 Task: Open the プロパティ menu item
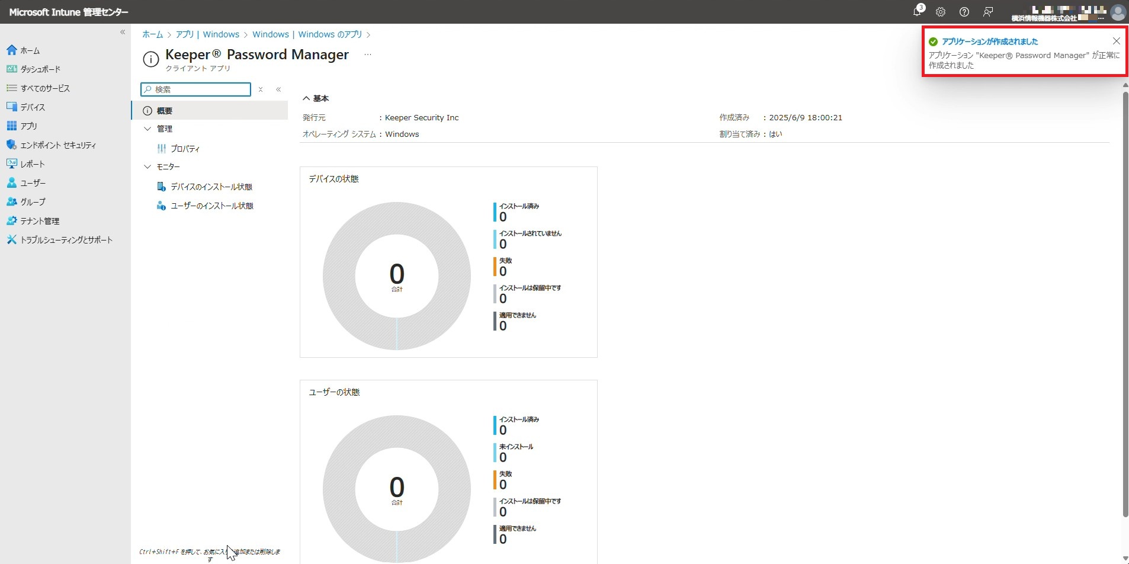[x=185, y=149]
